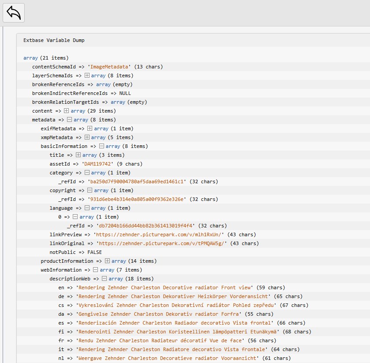Expand the productInformation array
The height and width of the screenshot is (363, 370).
click(108, 261)
